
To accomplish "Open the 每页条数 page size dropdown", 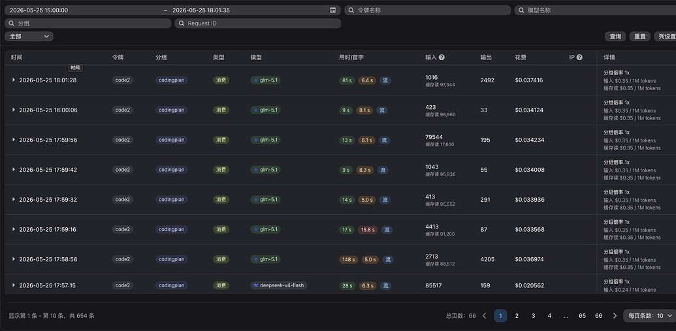I will [650, 316].
